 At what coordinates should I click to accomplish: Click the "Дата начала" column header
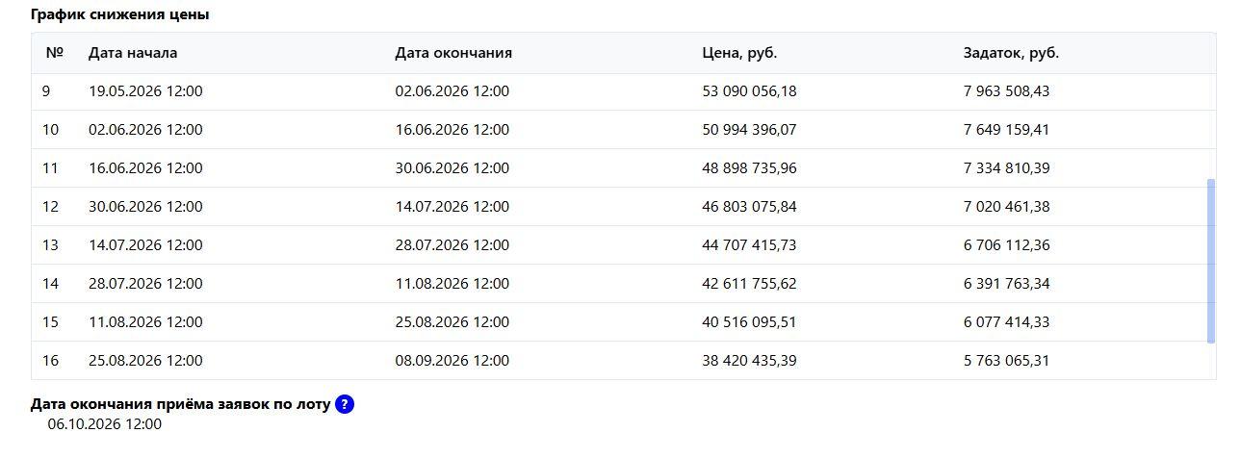coord(133,53)
